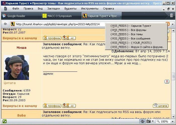Click 'Вернуться к началу' link under Миша's post

pyautogui.click(x=20, y=106)
